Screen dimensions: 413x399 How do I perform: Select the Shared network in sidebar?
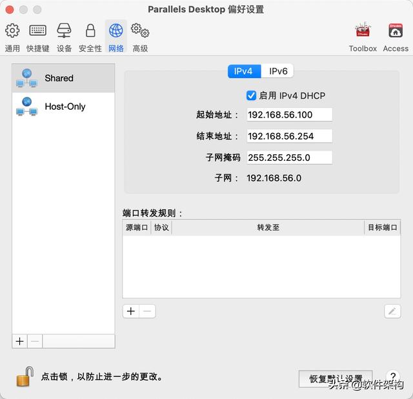(63, 78)
